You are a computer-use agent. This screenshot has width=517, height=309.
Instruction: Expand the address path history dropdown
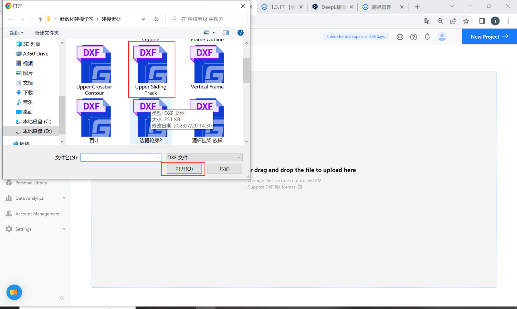pos(143,19)
